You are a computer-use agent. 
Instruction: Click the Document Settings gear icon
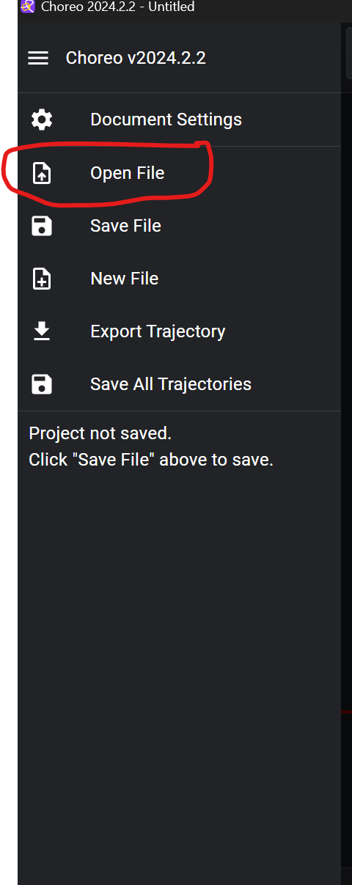point(42,120)
